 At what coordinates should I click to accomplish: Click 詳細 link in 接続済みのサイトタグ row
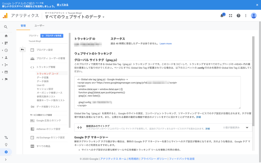(x=207, y=129)
